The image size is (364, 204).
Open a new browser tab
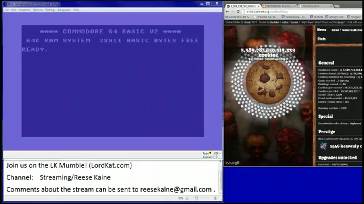point(337,6)
